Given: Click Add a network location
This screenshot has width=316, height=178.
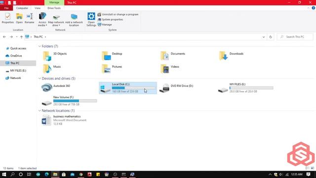Looking at the screenshot, I should point(74,20).
